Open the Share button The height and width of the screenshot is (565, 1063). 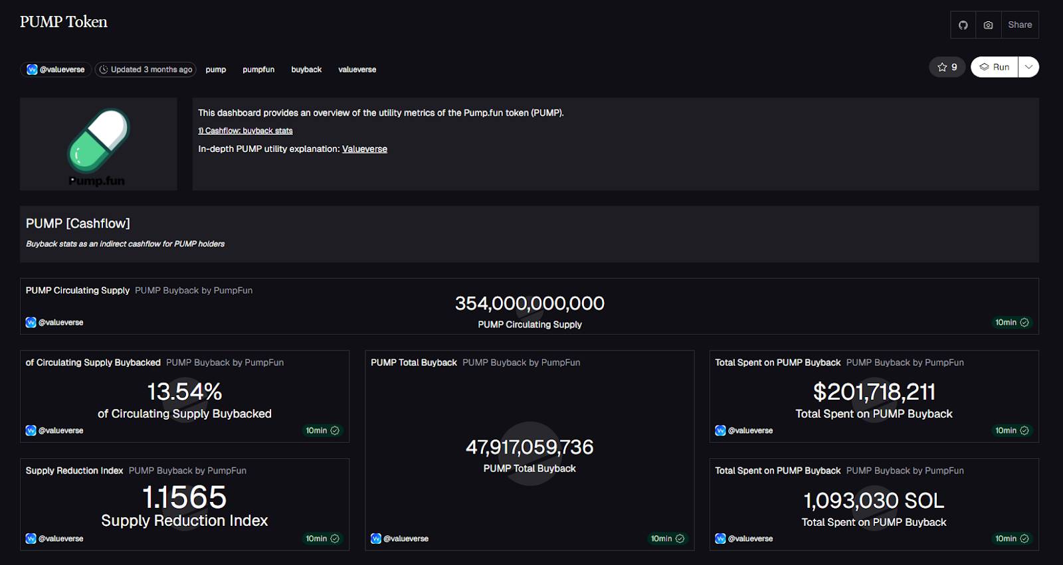[1020, 25]
